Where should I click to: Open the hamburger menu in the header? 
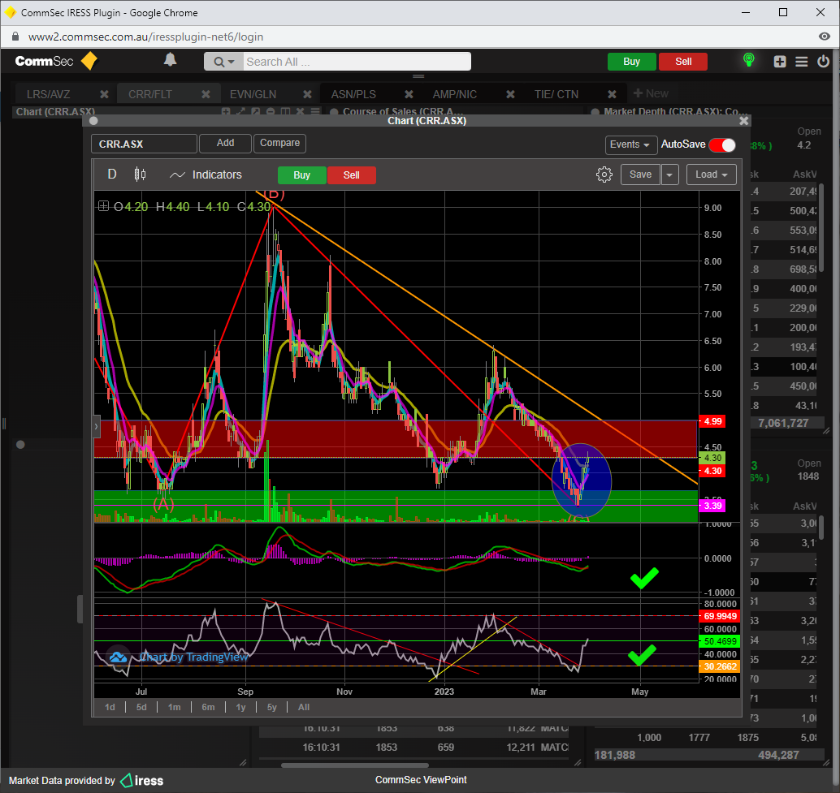pyautogui.click(x=802, y=62)
